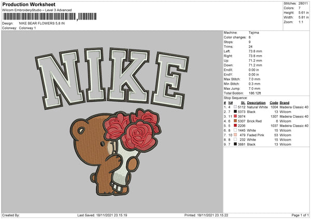Screen dimensions: 311x219
Task: Click the Machine value Tajima
Action: (253, 33)
